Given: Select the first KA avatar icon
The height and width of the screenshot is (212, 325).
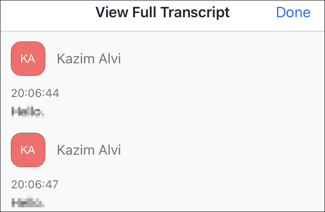Looking at the screenshot, I should pyautogui.click(x=28, y=59).
